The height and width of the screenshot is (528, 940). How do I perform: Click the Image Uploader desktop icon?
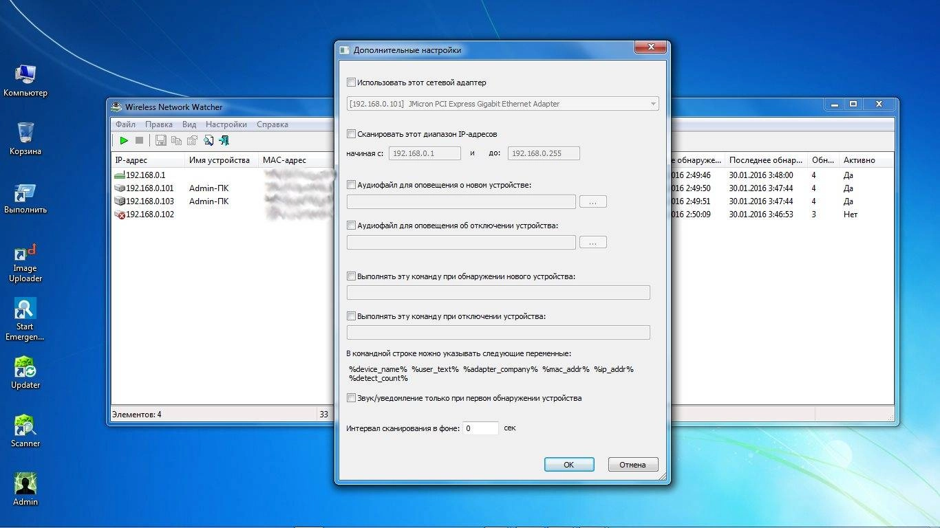25,262
